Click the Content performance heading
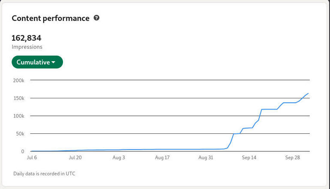 (x=51, y=18)
